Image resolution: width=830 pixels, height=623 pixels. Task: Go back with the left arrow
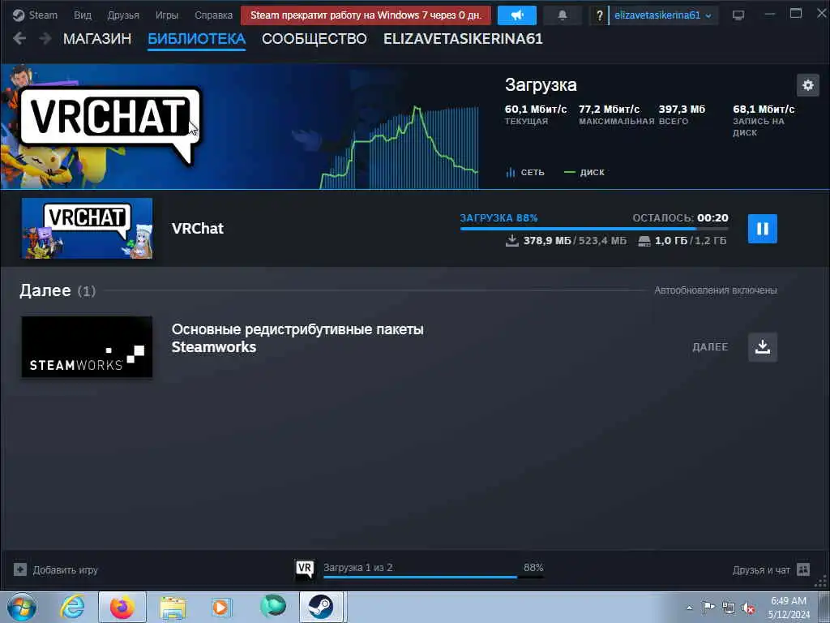pyautogui.click(x=19, y=39)
